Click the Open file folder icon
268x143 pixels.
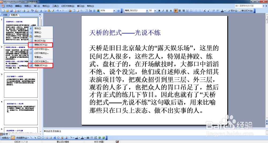[x=7, y=11]
